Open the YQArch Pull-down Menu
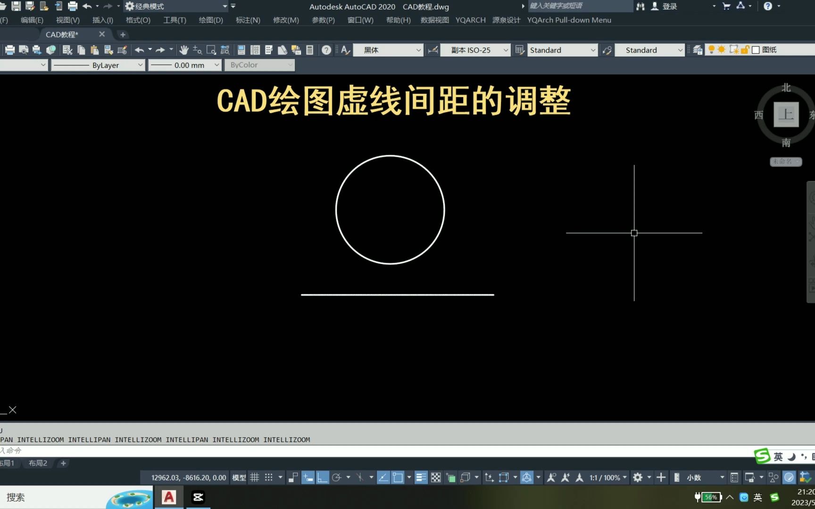 (x=569, y=20)
